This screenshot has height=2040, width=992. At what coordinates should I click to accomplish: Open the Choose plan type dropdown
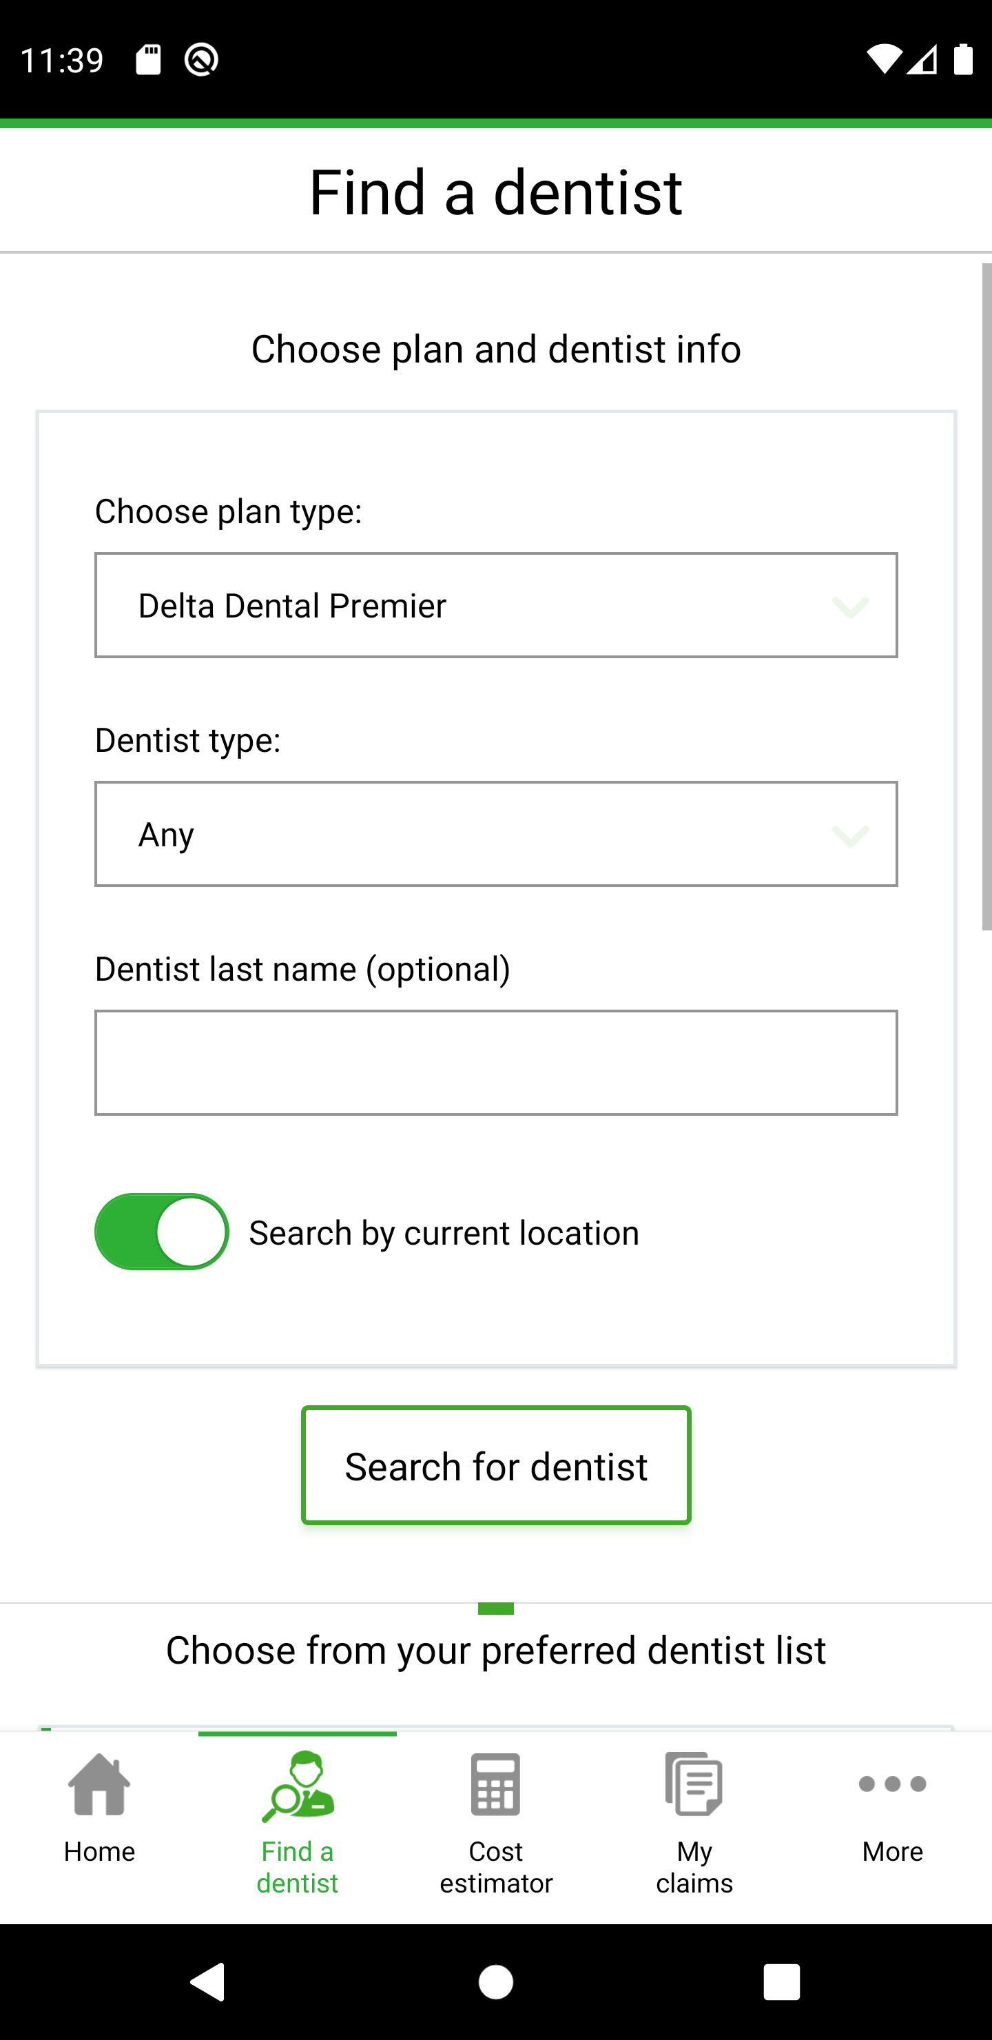pos(495,605)
